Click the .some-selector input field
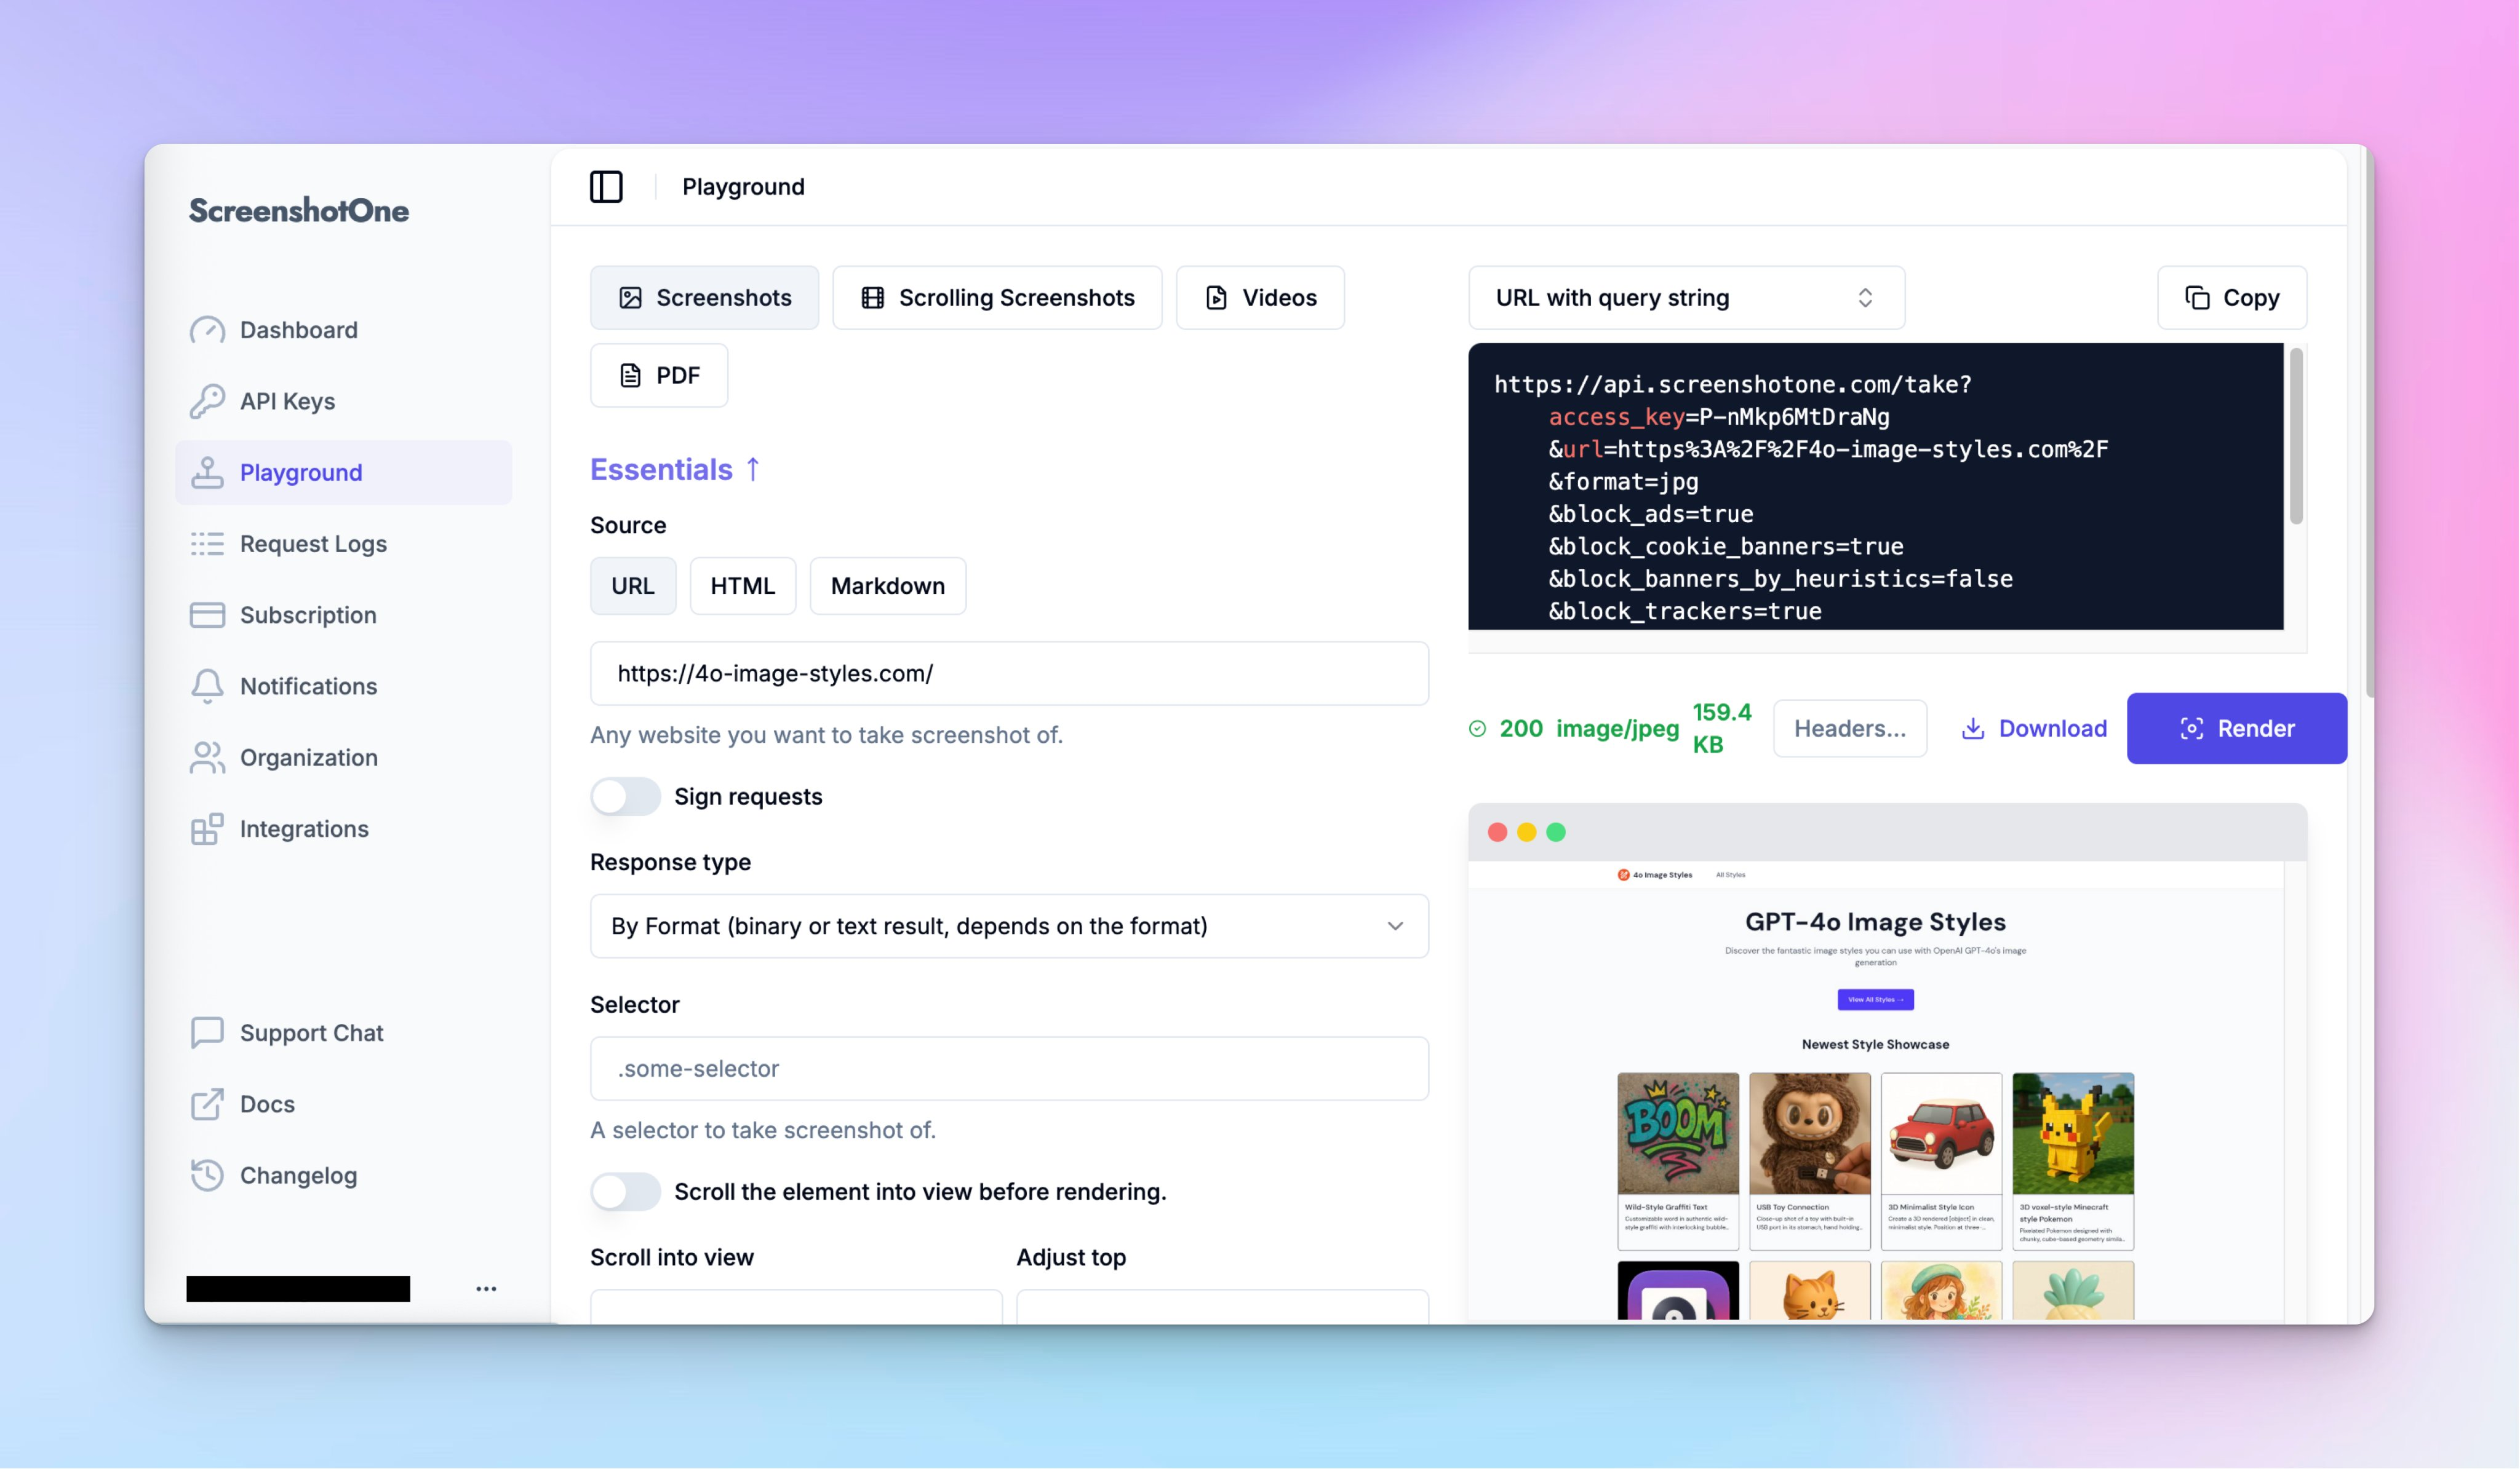 click(x=1008, y=1068)
